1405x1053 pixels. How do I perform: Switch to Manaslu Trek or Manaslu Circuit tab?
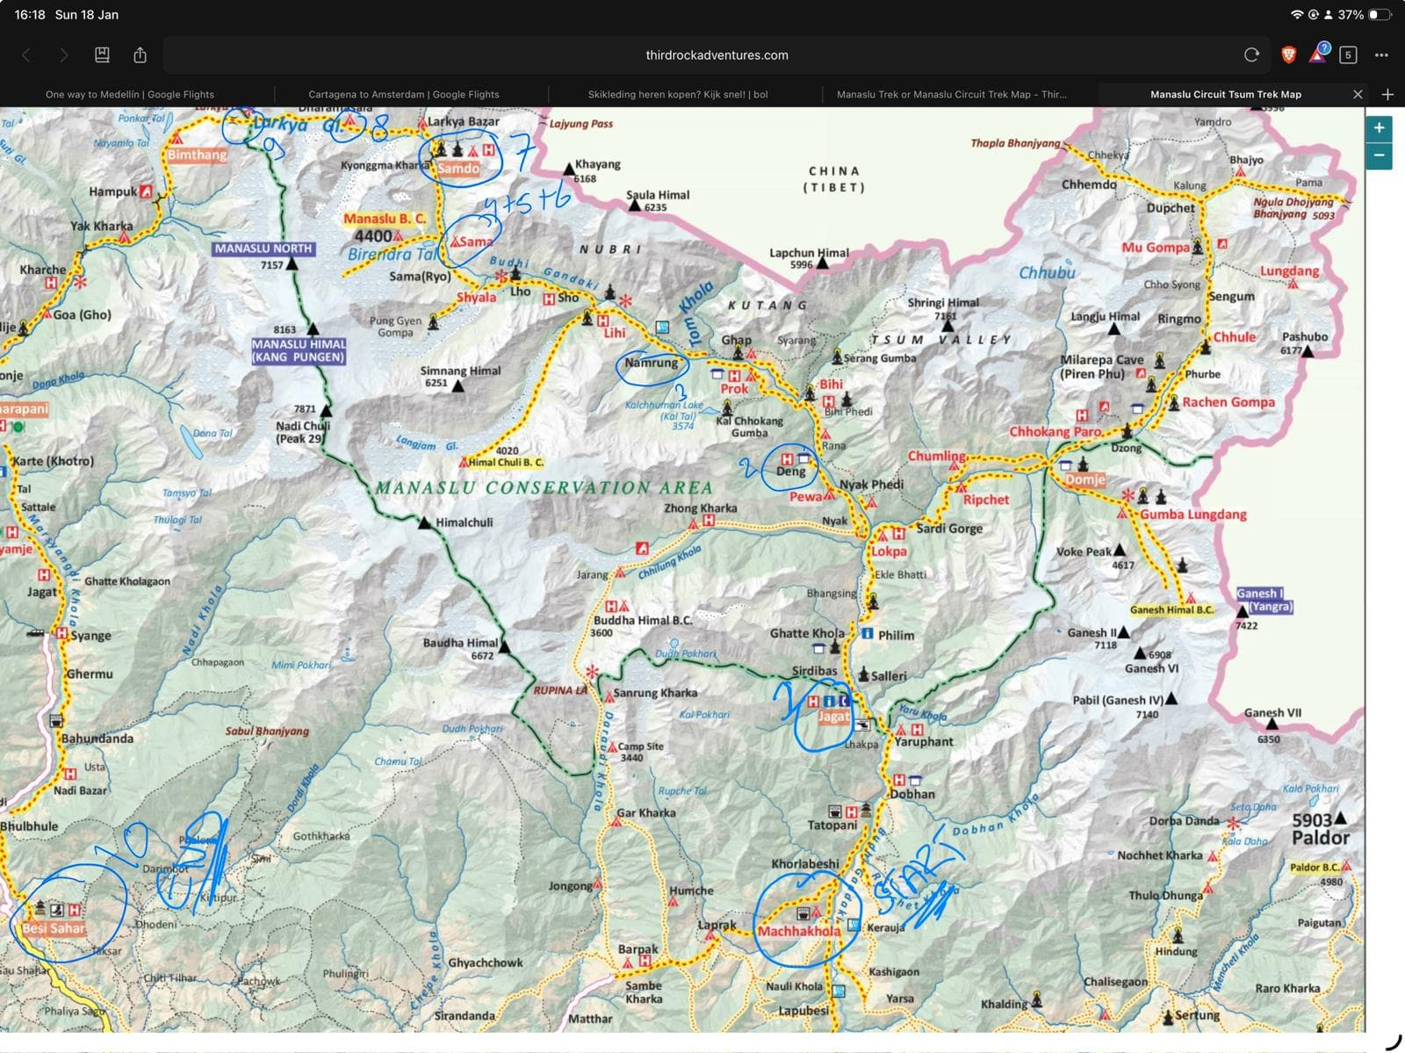952,94
